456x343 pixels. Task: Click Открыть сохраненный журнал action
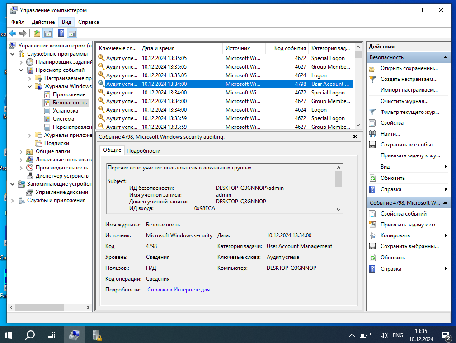pyautogui.click(x=409, y=68)
